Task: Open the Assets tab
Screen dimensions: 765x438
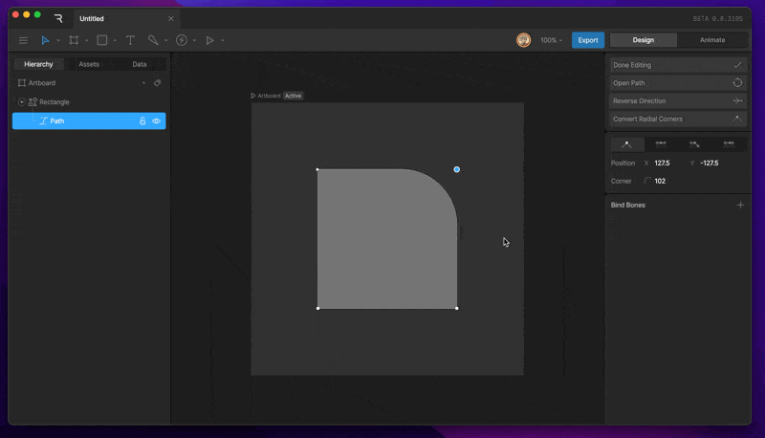Action: [x=89, y=64]
